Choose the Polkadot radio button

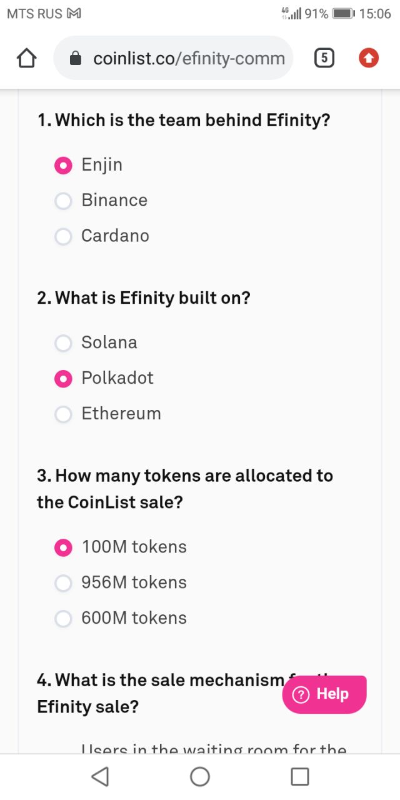(x=63, y=378)
